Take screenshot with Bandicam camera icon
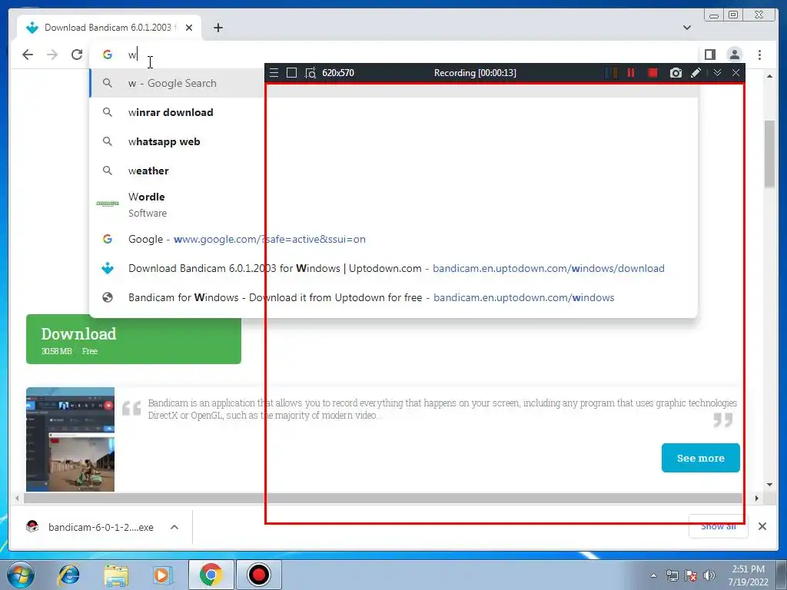The height and width of the screenshot is (590, 787). point(676,73)
